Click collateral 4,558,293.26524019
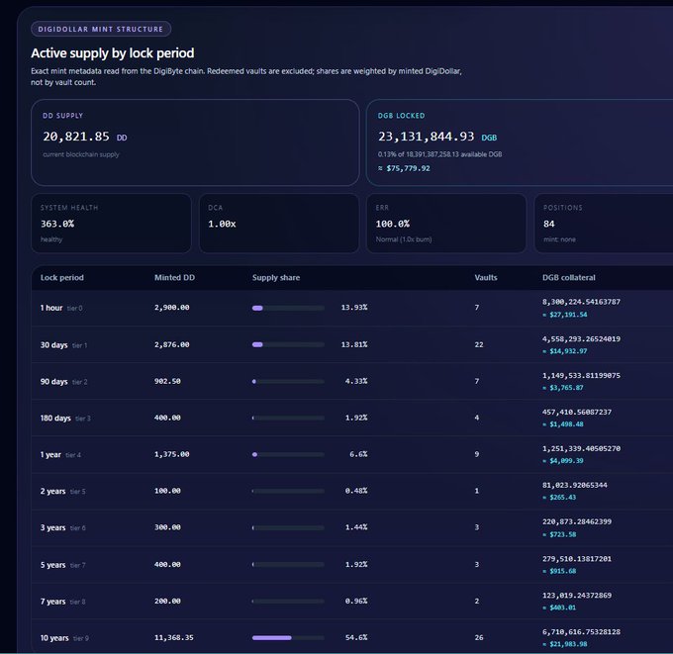The height and width of the screenshot is (654, 673). pos(581,339)
